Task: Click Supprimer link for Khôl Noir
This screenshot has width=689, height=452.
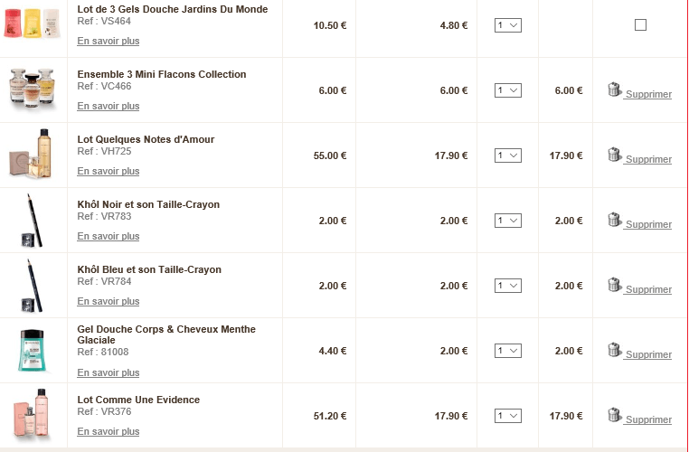Action: click(648, 225)
